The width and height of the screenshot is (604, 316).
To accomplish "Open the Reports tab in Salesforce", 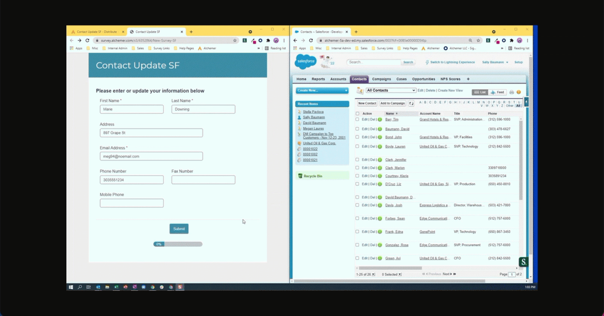I will pyautogui.click(x=318, y=79).
